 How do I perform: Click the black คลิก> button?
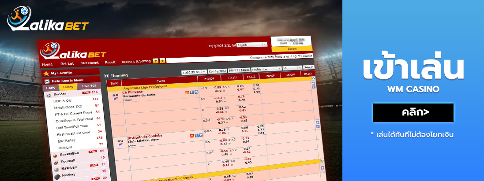(x=413, y=113)
